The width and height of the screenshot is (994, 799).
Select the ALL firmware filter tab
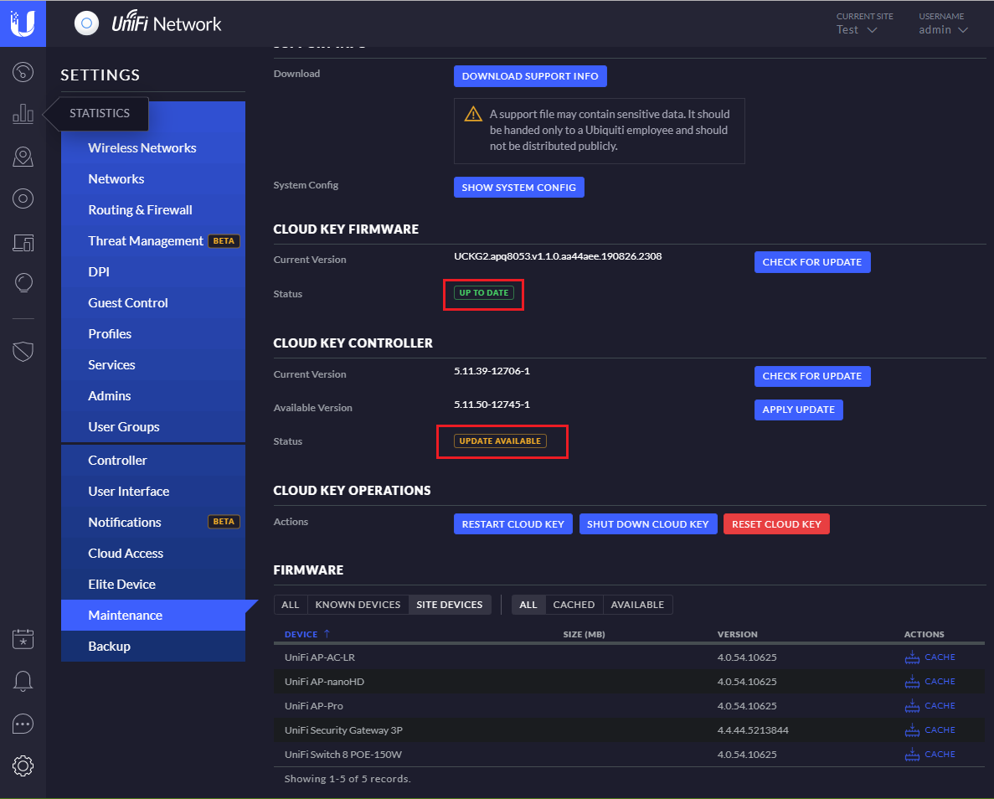coord(528,605)
